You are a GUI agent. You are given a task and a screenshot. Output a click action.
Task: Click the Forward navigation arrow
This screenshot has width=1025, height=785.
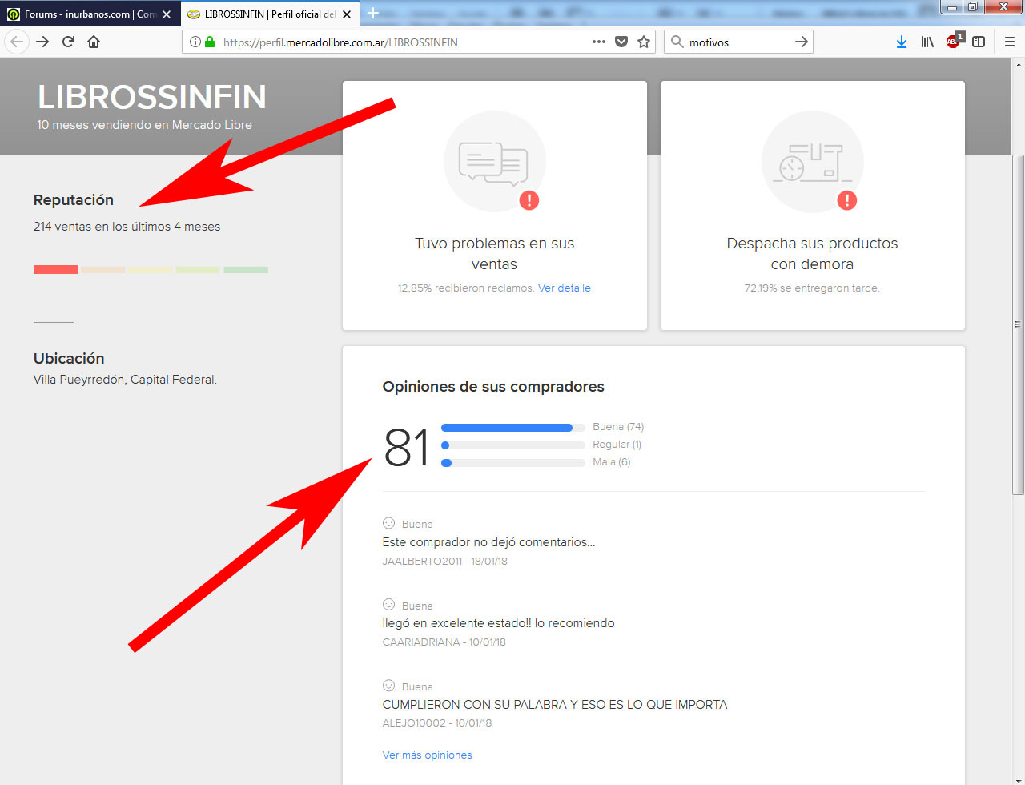(x=42, y=42)
